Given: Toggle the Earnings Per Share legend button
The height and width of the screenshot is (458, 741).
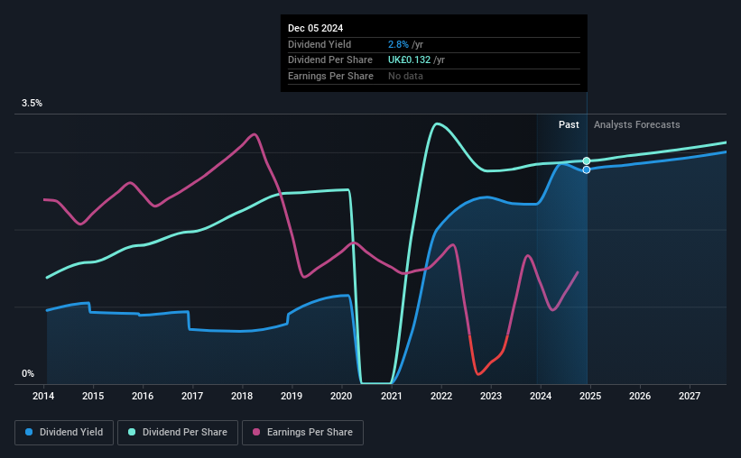Looking at the screenshot, I should (x=302, y=433).
